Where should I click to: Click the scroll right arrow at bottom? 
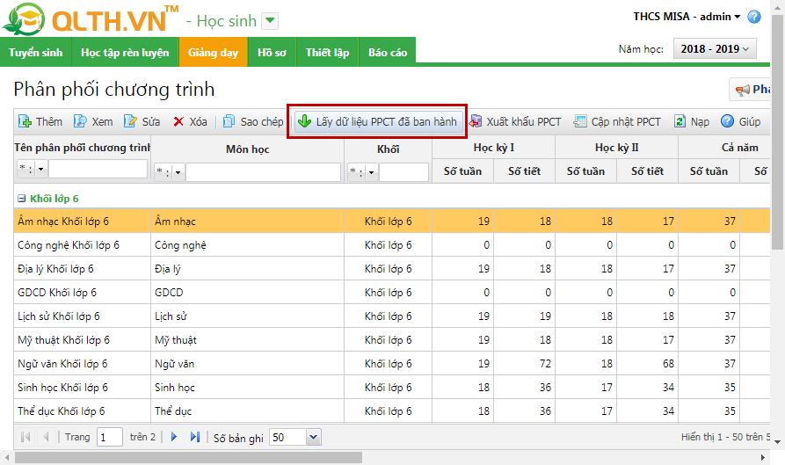[763, 457]
